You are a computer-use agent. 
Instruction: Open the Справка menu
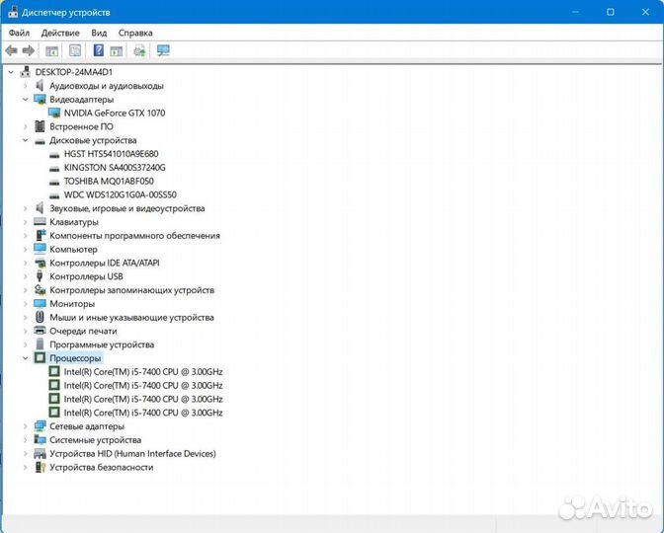tap(135, 32)
